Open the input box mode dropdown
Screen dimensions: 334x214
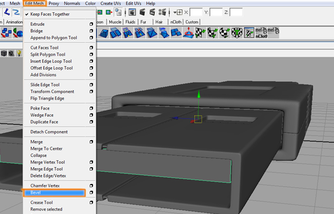(178, 12)
